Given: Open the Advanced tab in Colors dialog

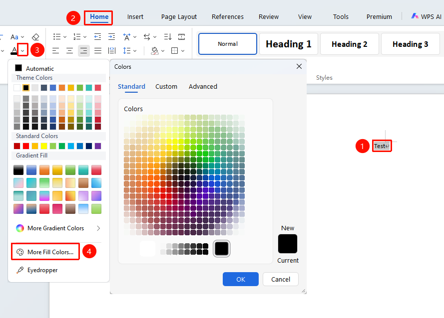Looking at the screenshot, I should point(203,87).
